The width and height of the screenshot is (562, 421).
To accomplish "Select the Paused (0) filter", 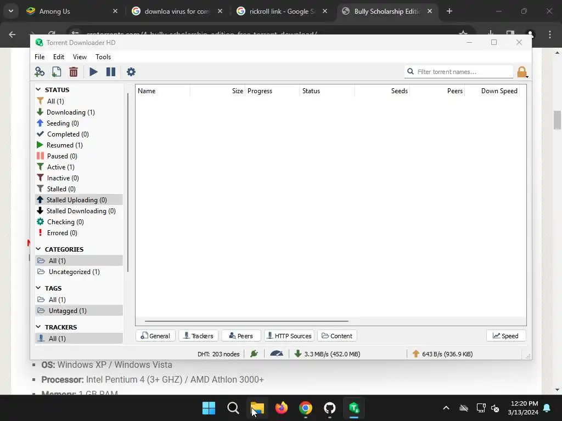I will coord(79,156).
